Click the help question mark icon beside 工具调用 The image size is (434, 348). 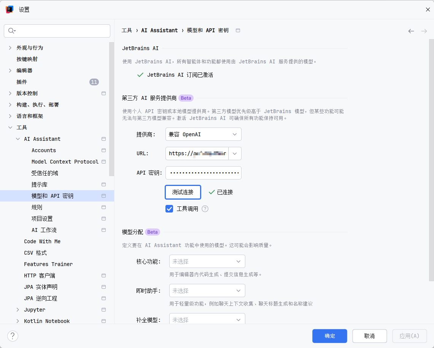click(205, 209)
